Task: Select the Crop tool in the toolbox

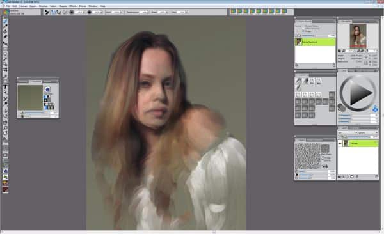Action: (x=5, y=70)
